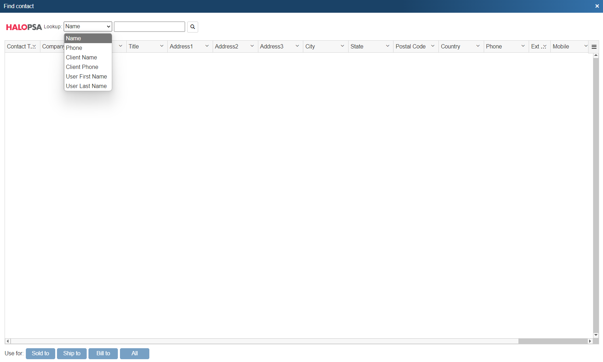Screen dimensions: 603x362
Task: Click the All button
Action: pos(134,353)
